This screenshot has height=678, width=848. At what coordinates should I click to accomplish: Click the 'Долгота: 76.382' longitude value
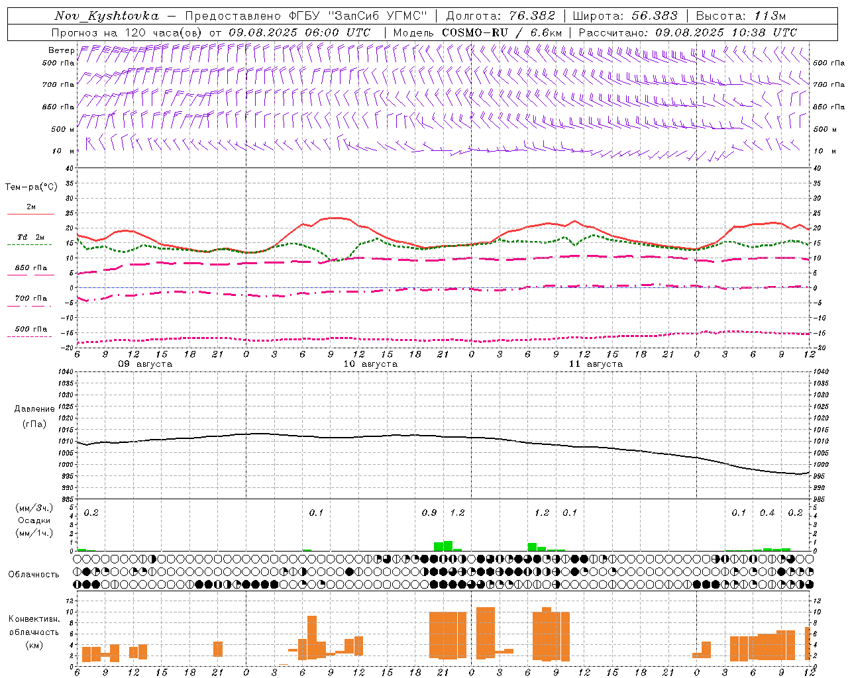501,16
